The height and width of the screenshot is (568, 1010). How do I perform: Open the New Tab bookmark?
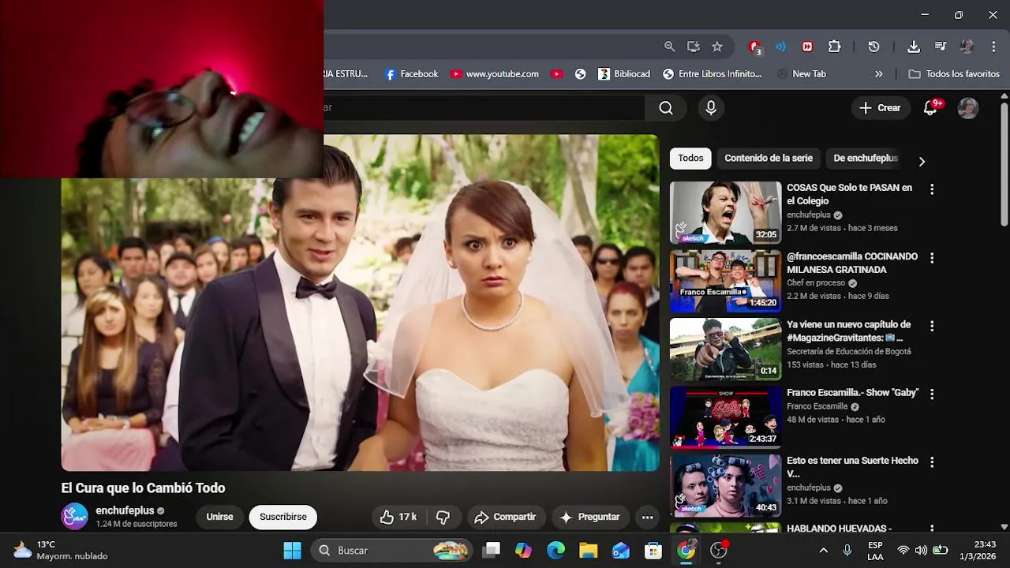tap(802, 74)
